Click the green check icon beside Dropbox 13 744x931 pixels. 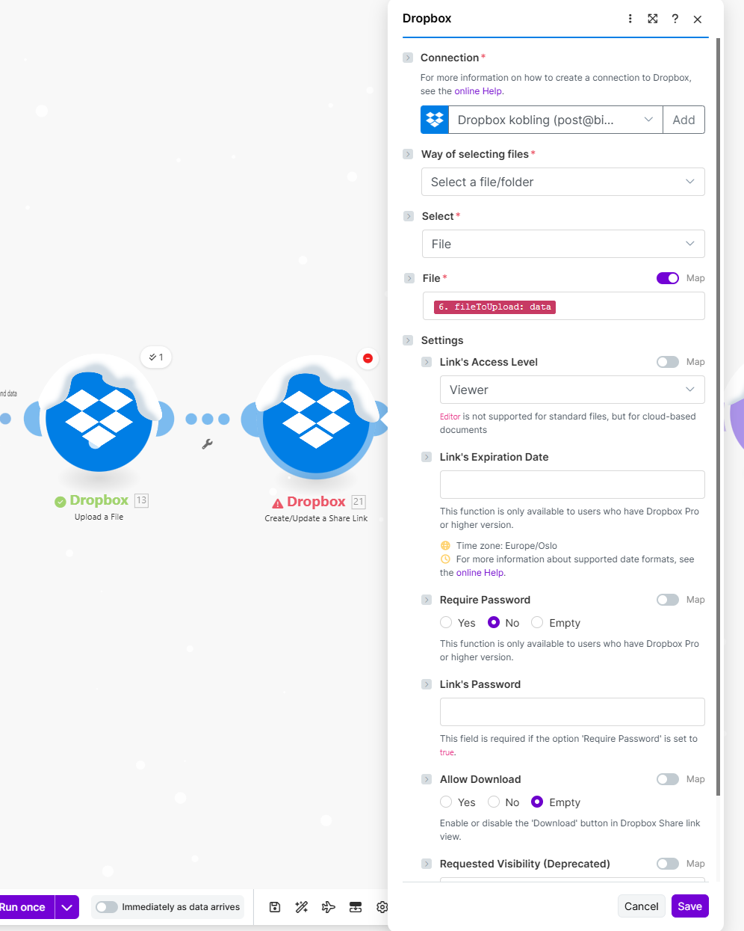click(61, 501)
